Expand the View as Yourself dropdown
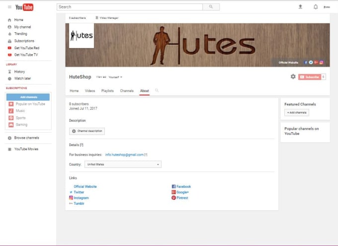This screenshot has height=246, width=338. pyautogui.click(x=115, y=77)
